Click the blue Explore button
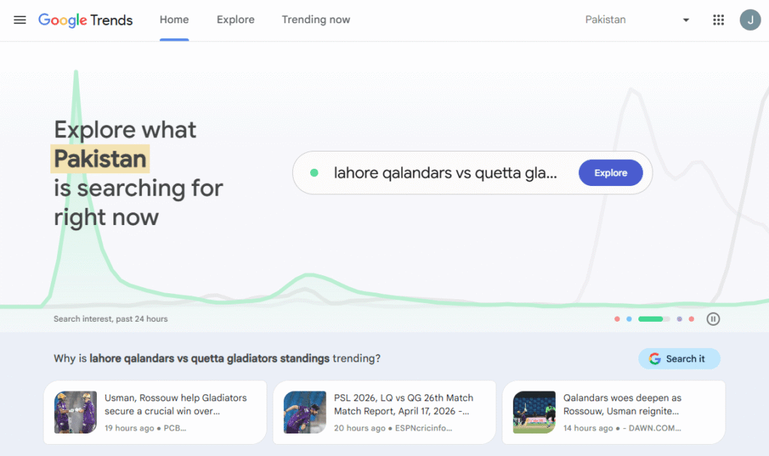The width and height of the screenshot is (769, 456). pos(611,173)
